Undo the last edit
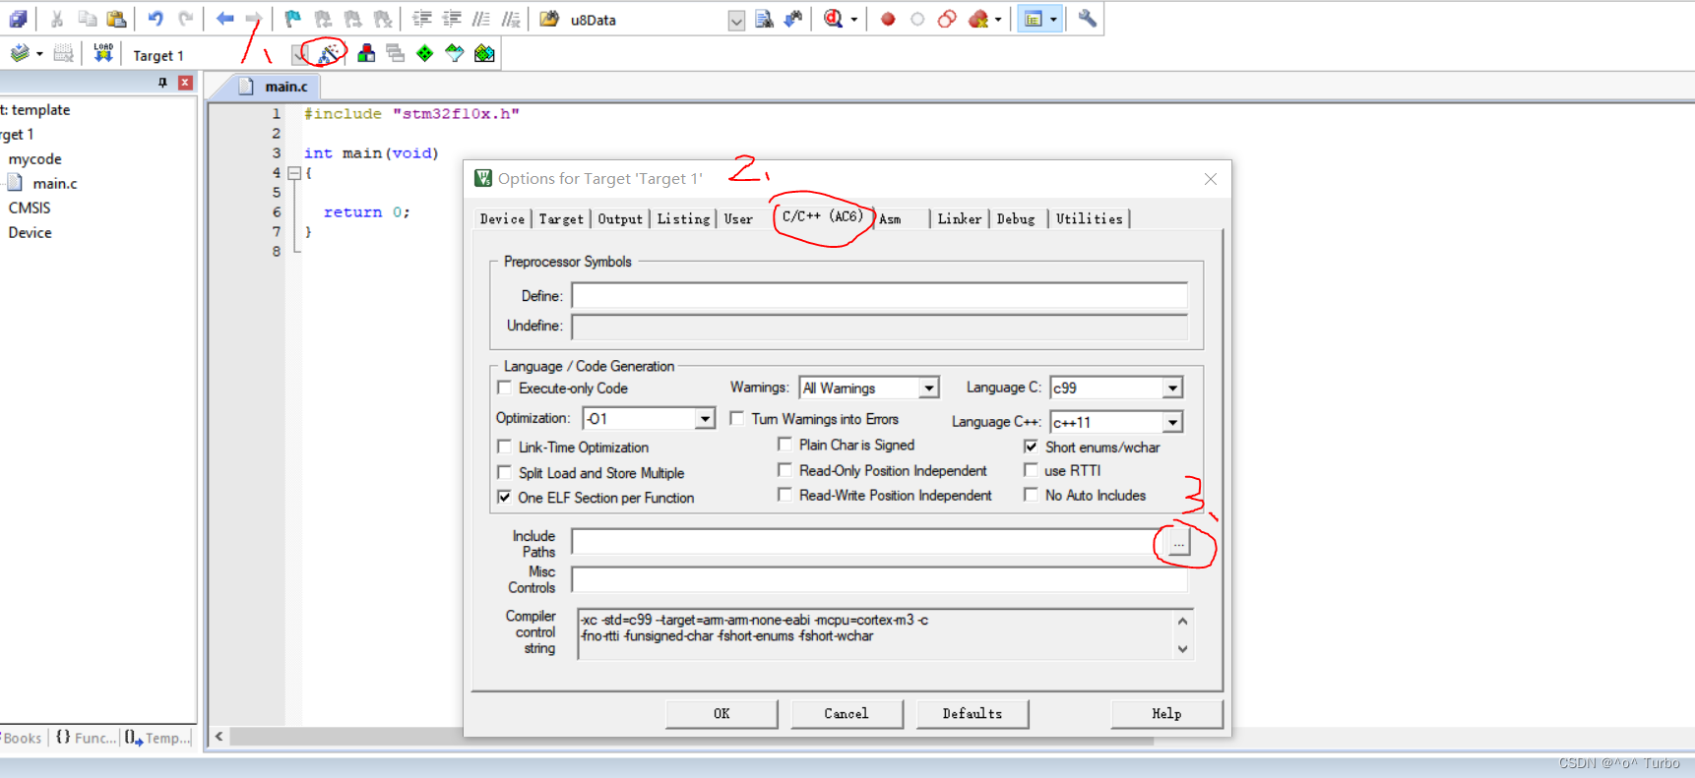The height and width of the screenshot is (778, 1695). (156, 19)
